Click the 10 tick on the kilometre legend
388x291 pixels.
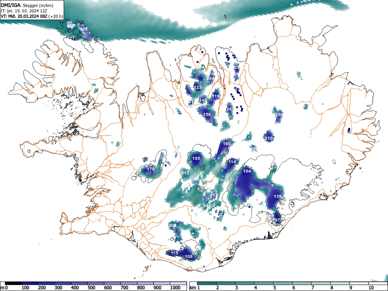pyautogui.click(x=371, y=288)
